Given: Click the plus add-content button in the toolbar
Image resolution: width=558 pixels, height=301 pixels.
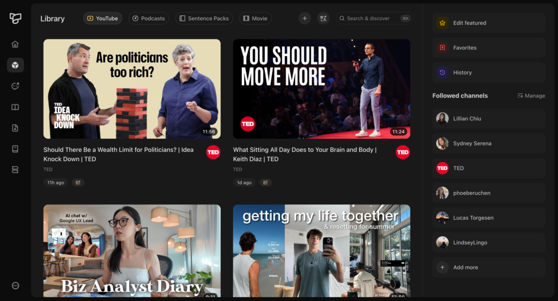Looking at the screenshot, I should click(x=305, y=19).
